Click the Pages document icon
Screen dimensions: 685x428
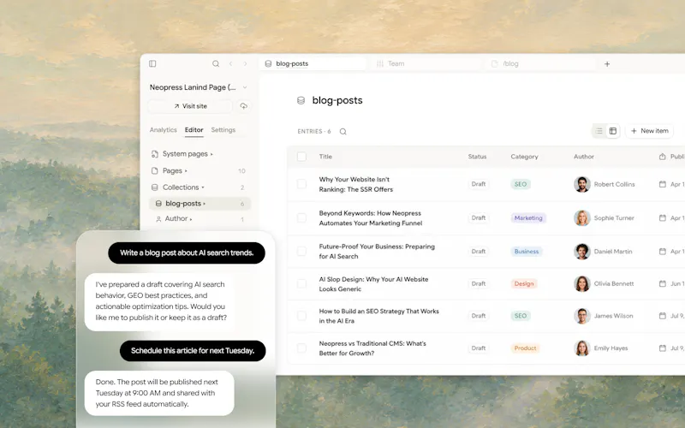(x=155, y=170)
